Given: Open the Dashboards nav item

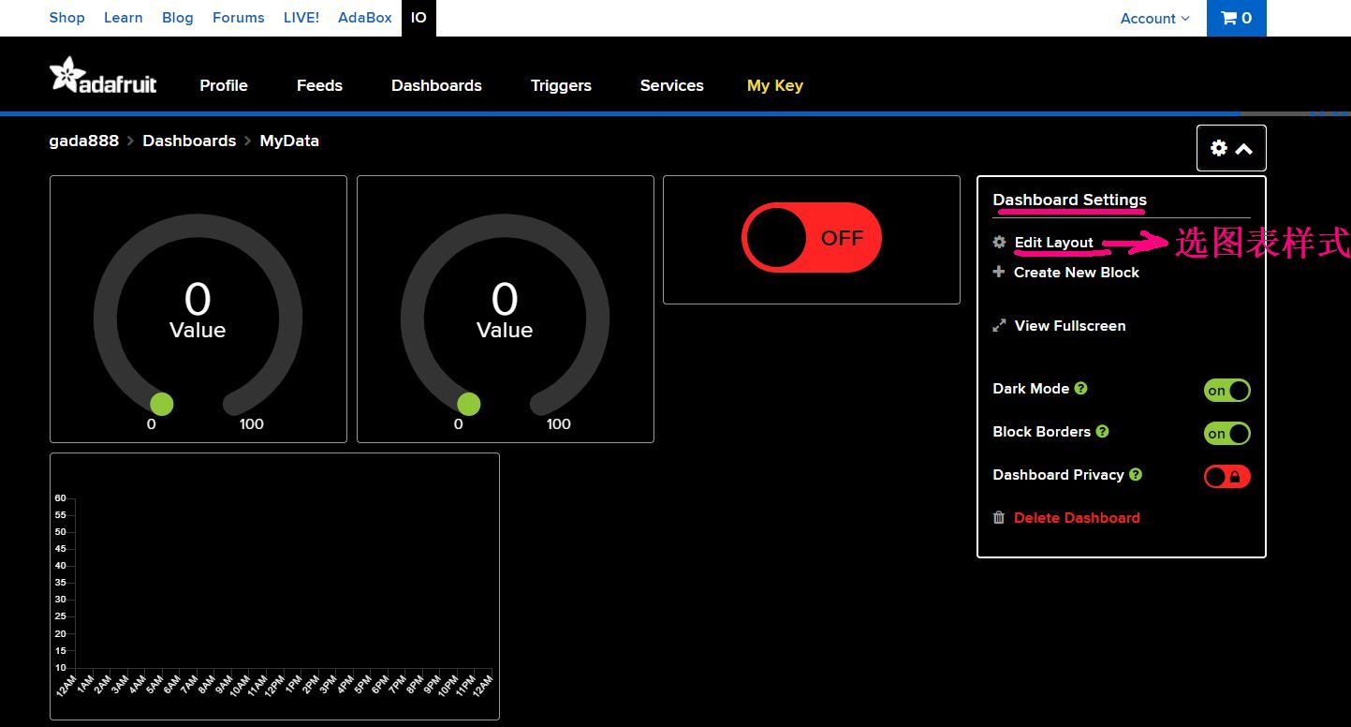Looking at the screenshot, I should pos(436,85).
